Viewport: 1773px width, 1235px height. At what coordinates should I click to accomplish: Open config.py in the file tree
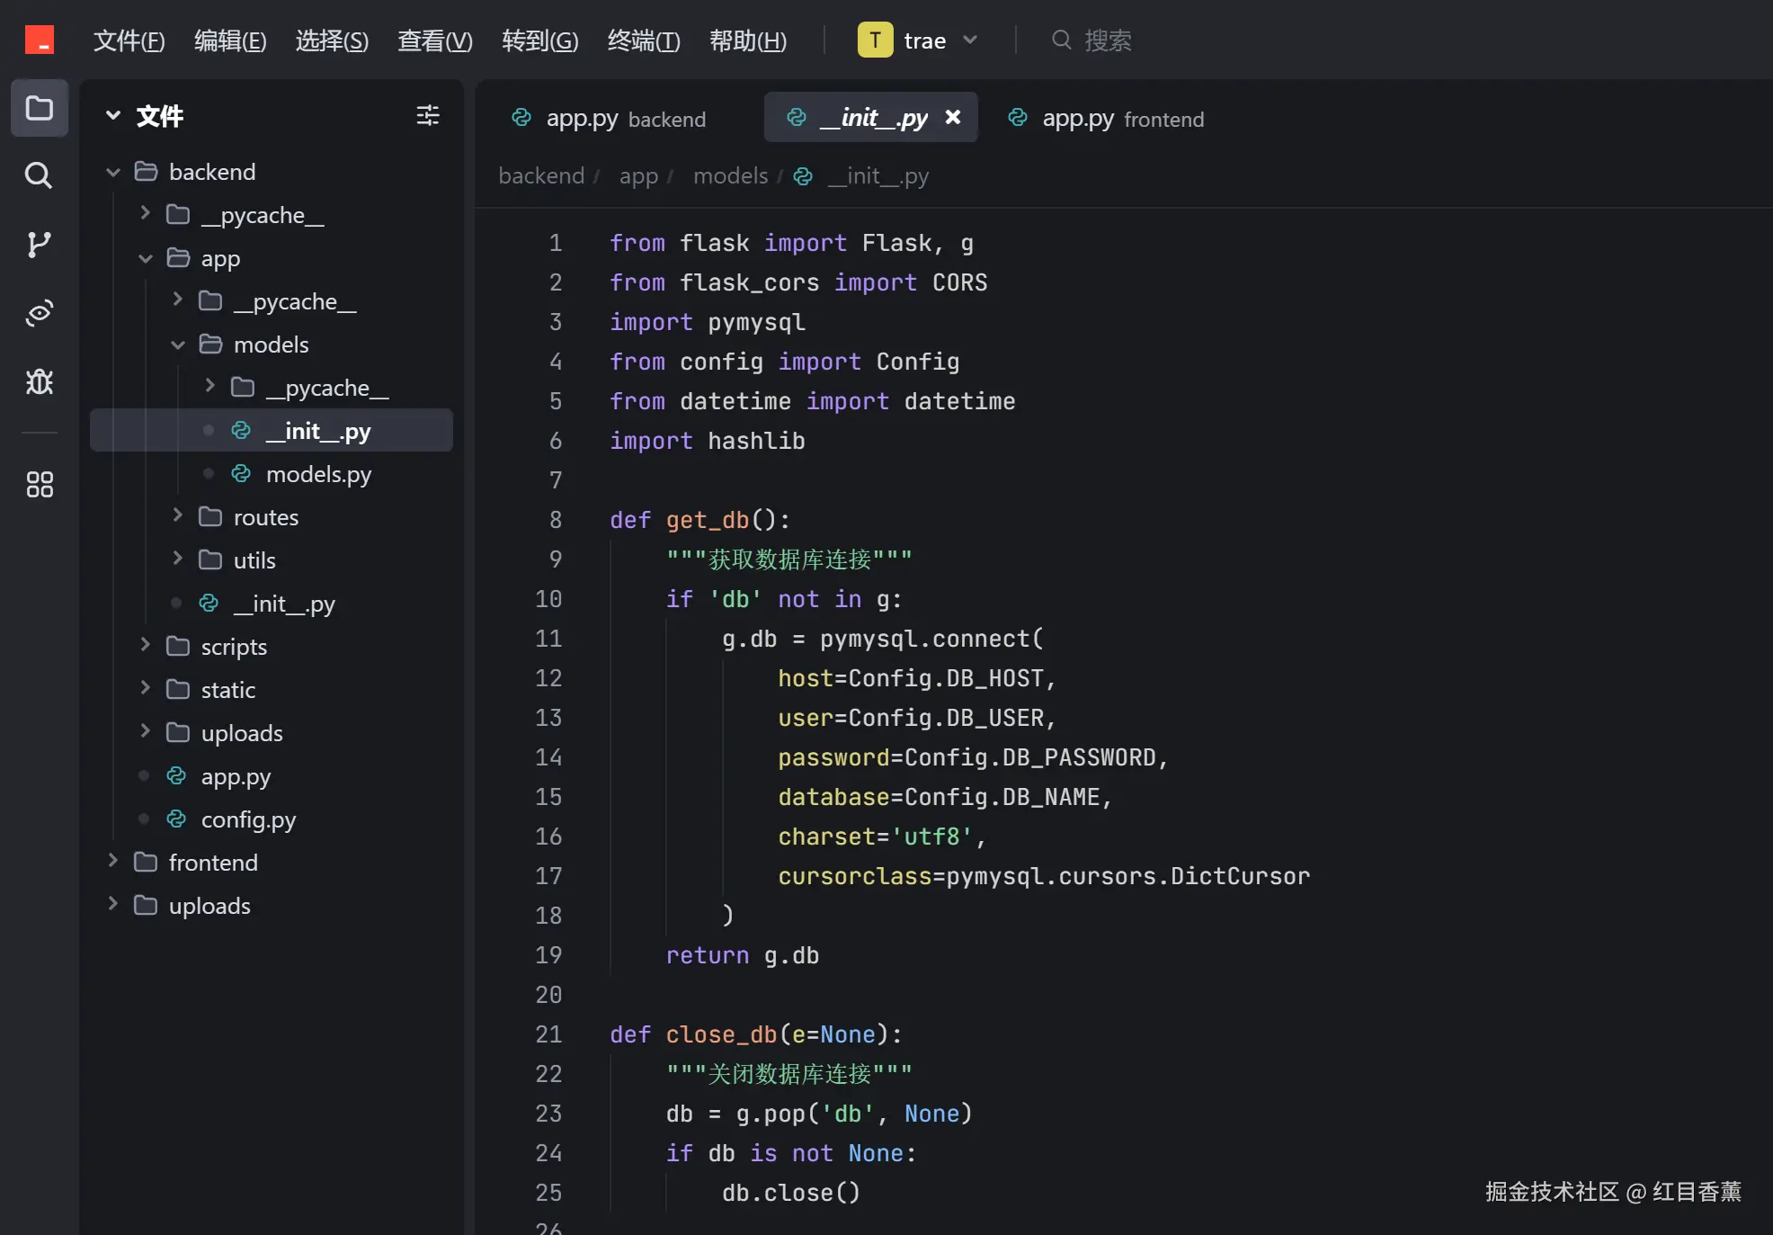pyautogui.click(x=248, y=819)
